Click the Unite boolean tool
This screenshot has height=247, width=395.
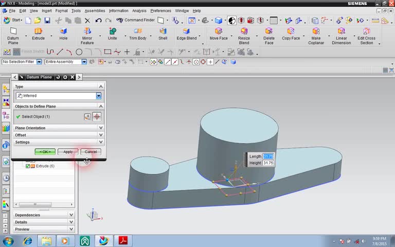[112, 32]
